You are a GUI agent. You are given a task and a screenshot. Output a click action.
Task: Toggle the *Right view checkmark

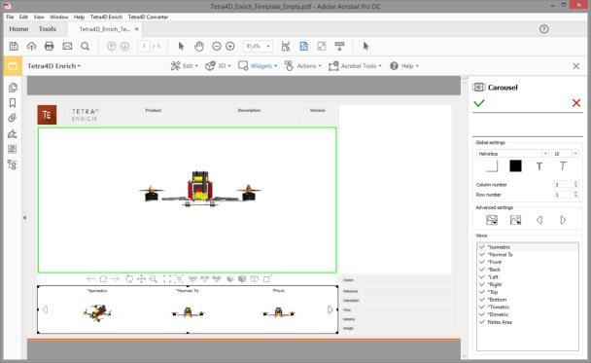click(482, 284)
